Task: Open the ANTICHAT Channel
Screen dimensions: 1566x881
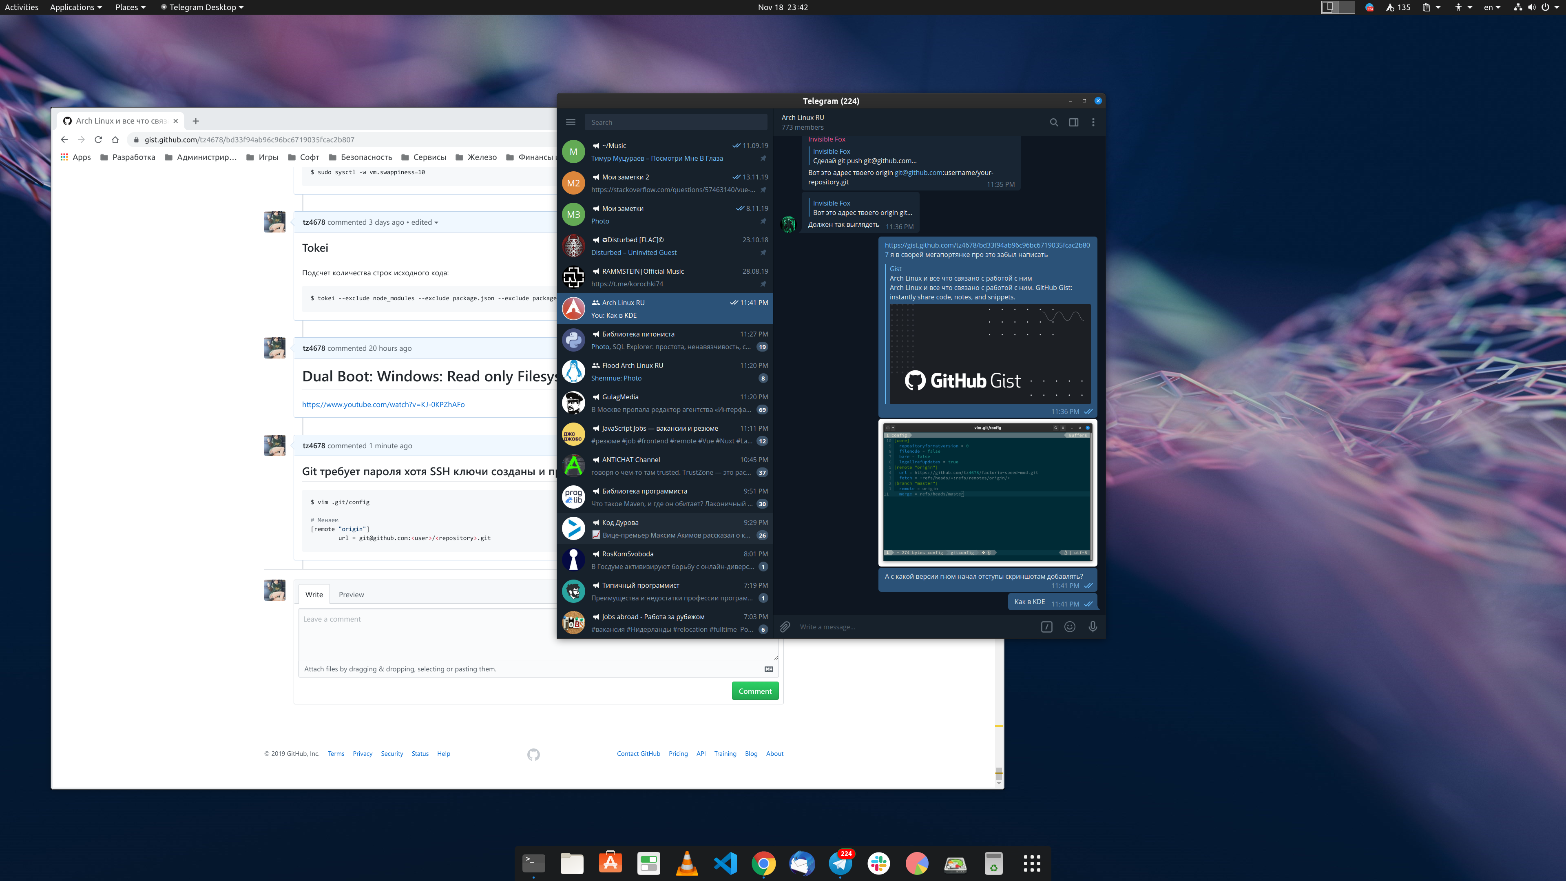Action: 665,466
